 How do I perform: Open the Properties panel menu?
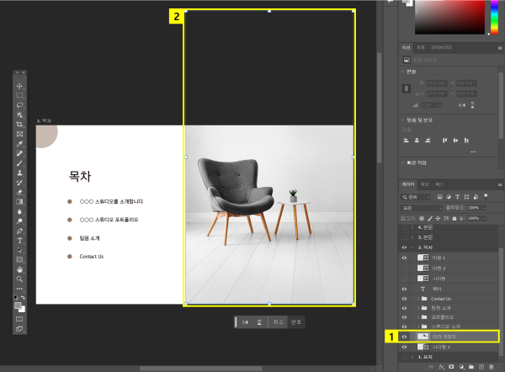(x=500, y=48)
